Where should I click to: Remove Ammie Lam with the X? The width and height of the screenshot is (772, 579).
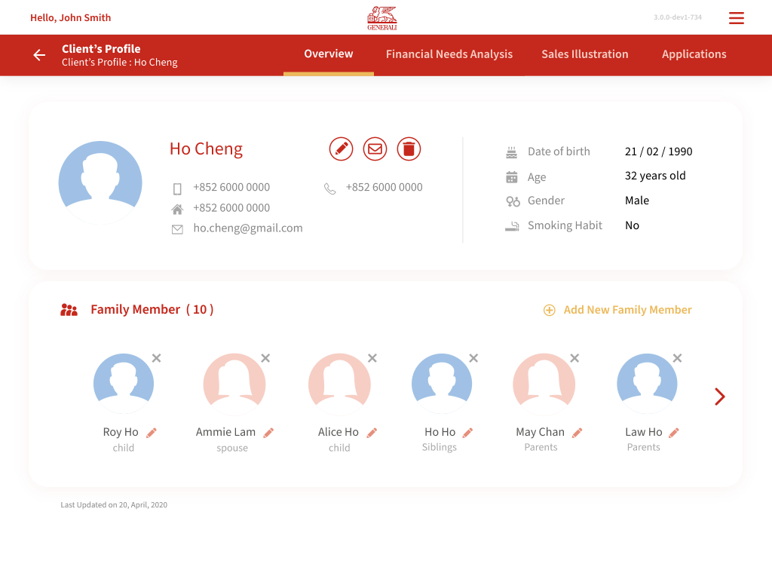click(265, 358)
